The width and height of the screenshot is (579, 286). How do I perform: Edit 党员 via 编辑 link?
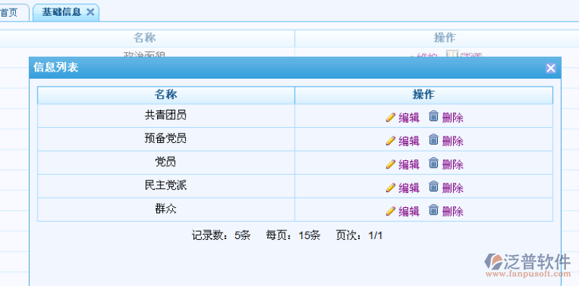(409, 165)
